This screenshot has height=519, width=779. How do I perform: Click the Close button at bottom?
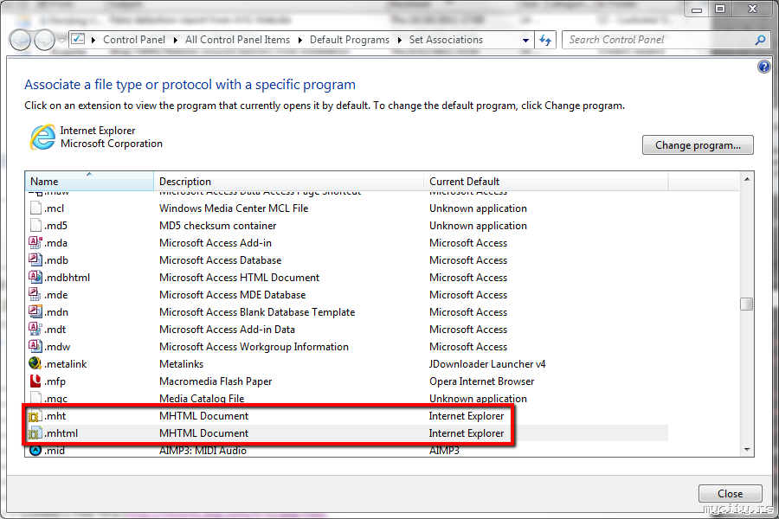(730, 494)
